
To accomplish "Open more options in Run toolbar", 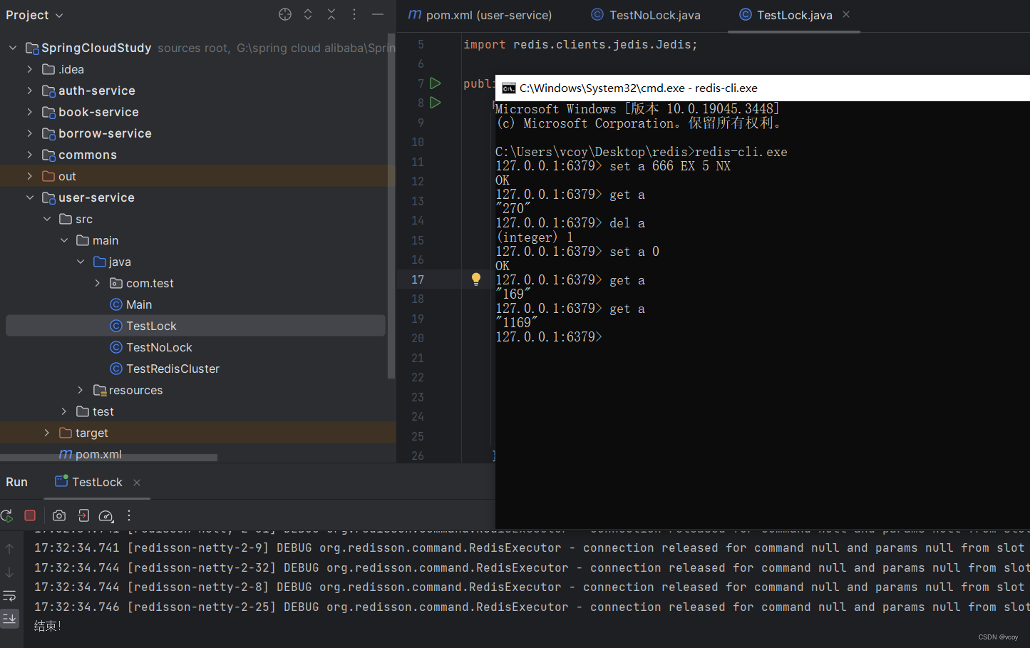I will pos(129,515).
